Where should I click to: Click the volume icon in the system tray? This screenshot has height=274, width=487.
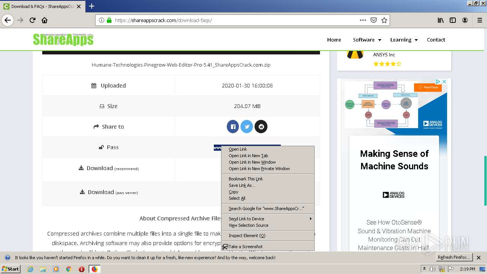pyautogui.click(x=433, y=269)
